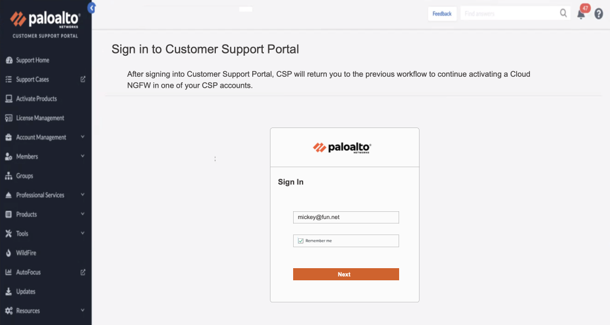Open the help question mark icon
Viewport: 610px width, 325px height.
point(598,14)
